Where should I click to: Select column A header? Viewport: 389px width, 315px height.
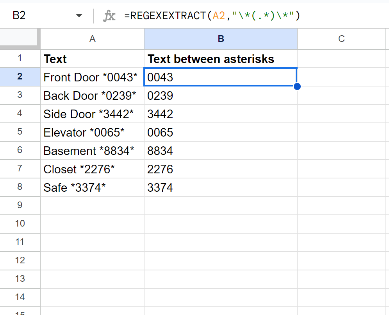(92, 39)
